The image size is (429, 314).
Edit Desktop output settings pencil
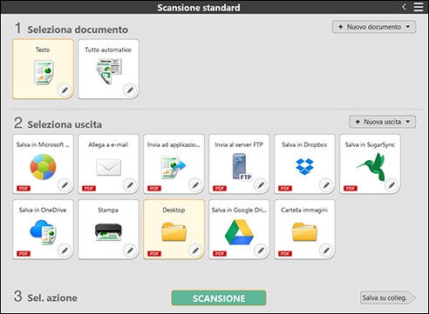(x=195, y=250)
